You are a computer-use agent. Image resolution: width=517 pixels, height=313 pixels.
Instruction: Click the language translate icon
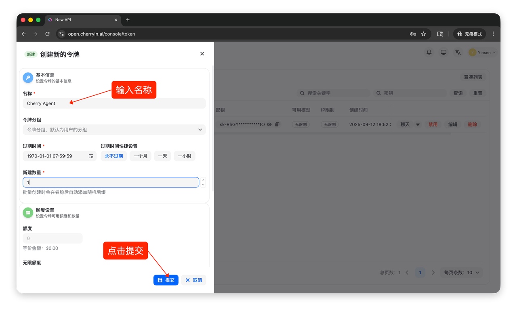(x=458, y=53)
